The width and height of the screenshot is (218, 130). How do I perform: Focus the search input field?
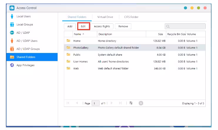click(185, 26)
